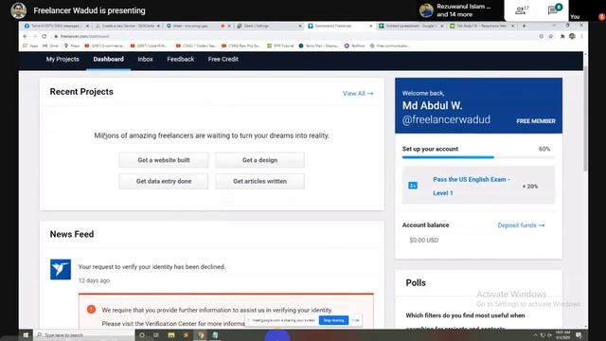This screenshot has width=606, height=341.
Task: Switch to Zoom Settings browser tab
Action: coord(269,26)
